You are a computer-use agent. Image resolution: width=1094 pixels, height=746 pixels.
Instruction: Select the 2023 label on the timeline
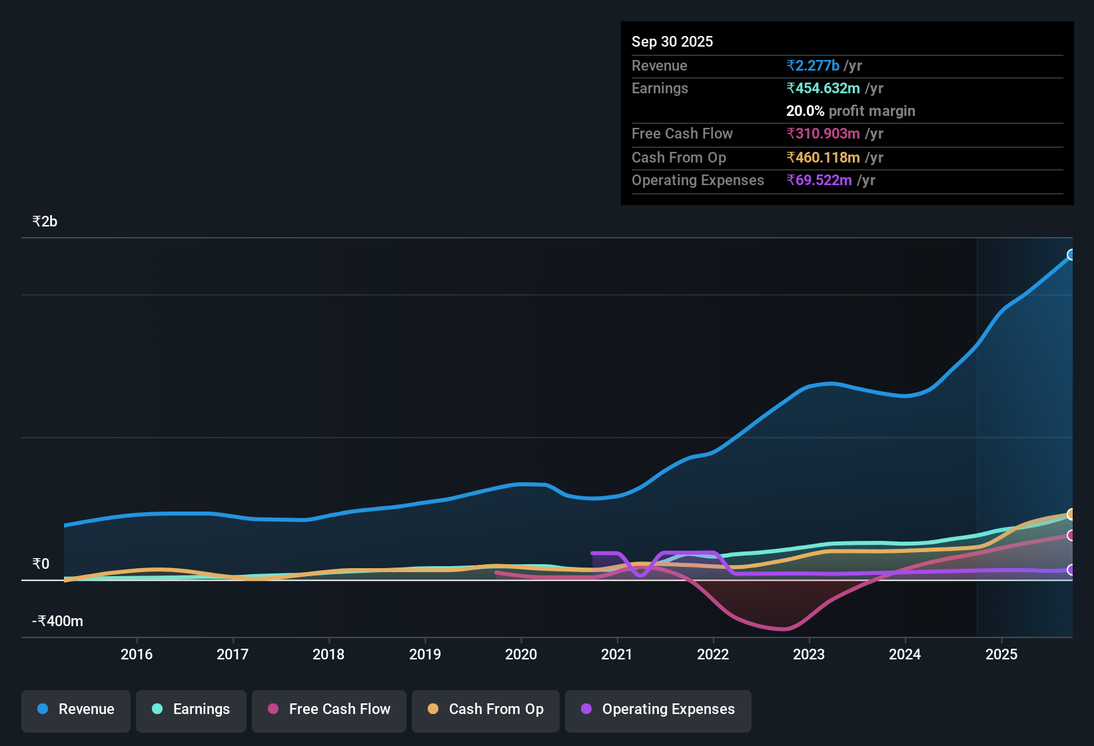[808, 655]
